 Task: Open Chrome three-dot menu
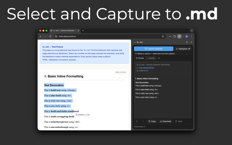(191, 36)
